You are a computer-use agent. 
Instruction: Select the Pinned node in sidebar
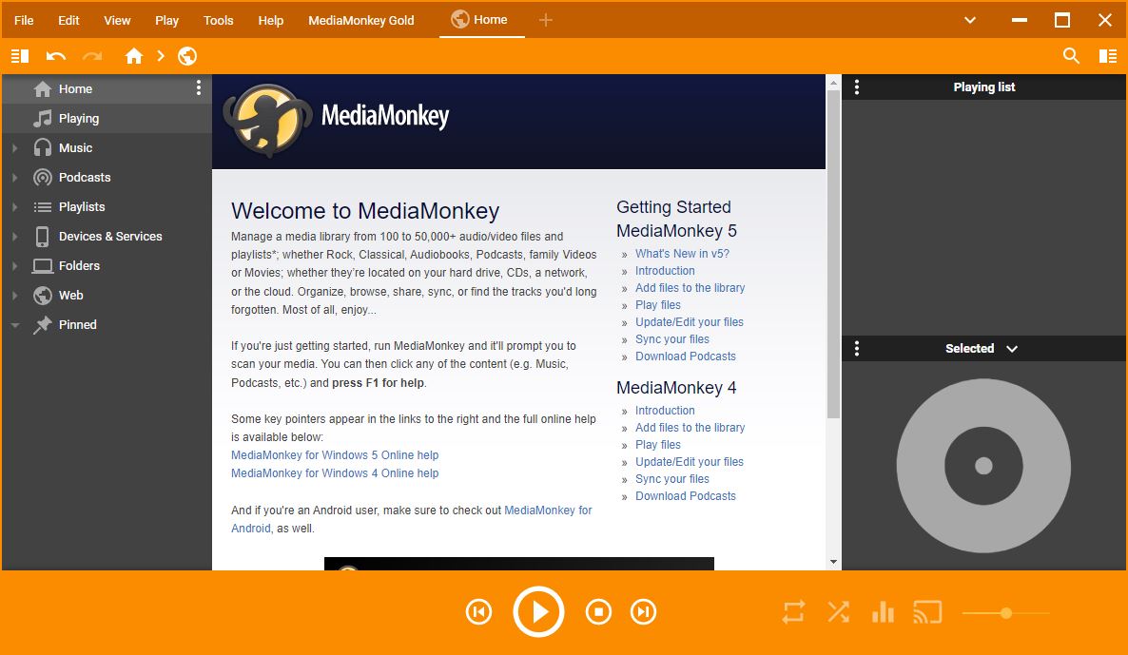107,325
